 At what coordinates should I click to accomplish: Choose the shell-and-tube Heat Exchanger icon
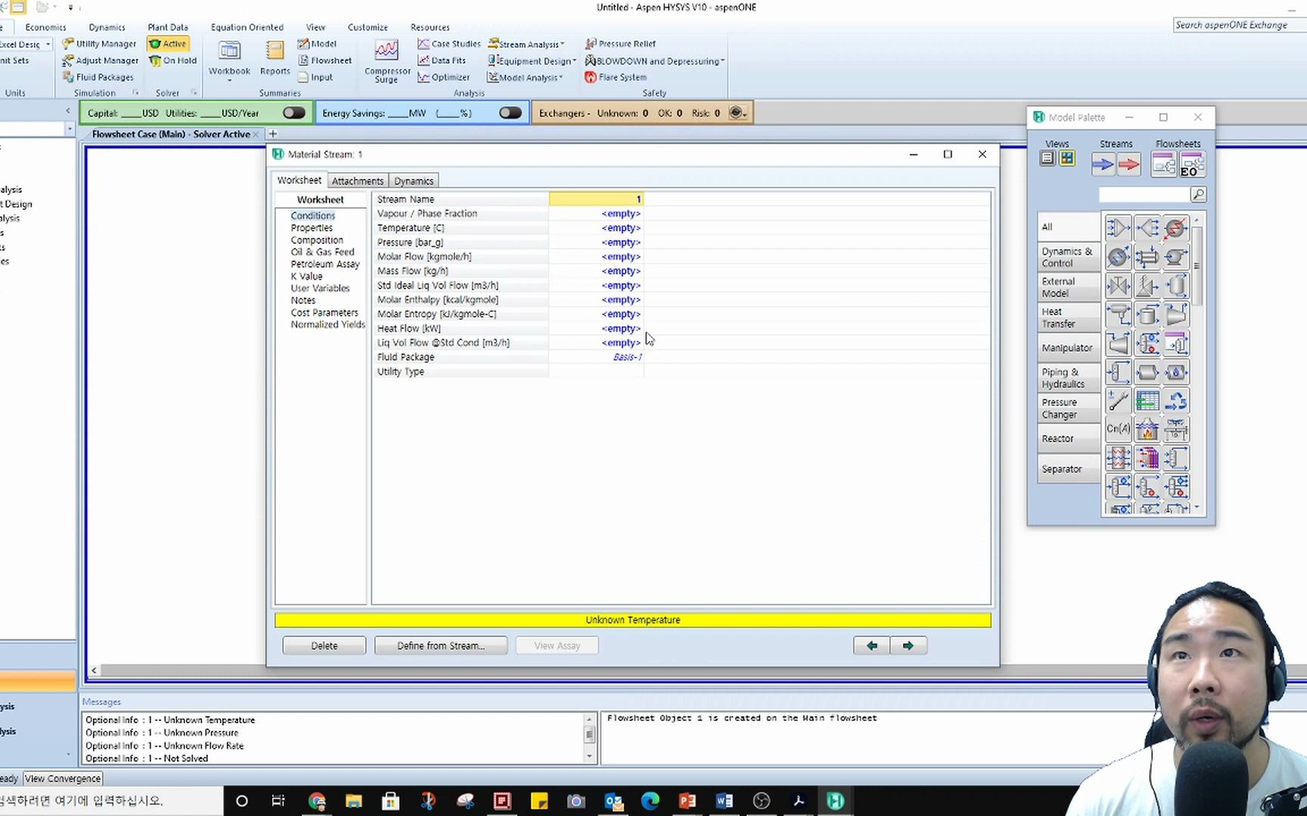coord(1147,257)
